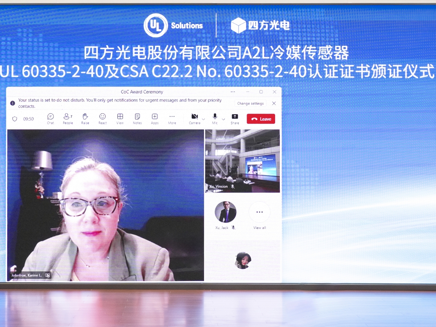The width and height of the screenshot is (436, 327).
Task: Click the Xu, Jack participant avatar
Action: pyautogui.click(x=225, y=212)
